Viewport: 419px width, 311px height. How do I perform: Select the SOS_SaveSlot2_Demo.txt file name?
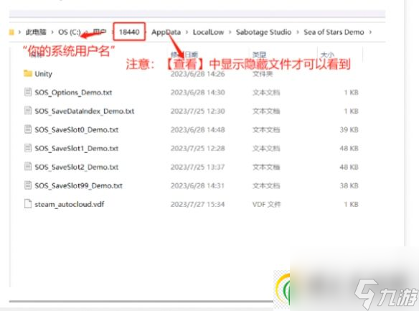tap(77, 167)
